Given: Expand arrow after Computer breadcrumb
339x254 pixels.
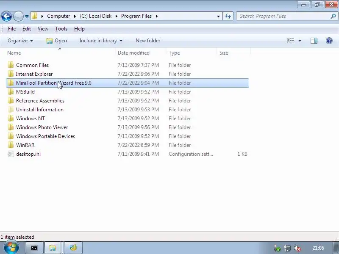Looking at the screenshot, I should (x=75, y=16).
